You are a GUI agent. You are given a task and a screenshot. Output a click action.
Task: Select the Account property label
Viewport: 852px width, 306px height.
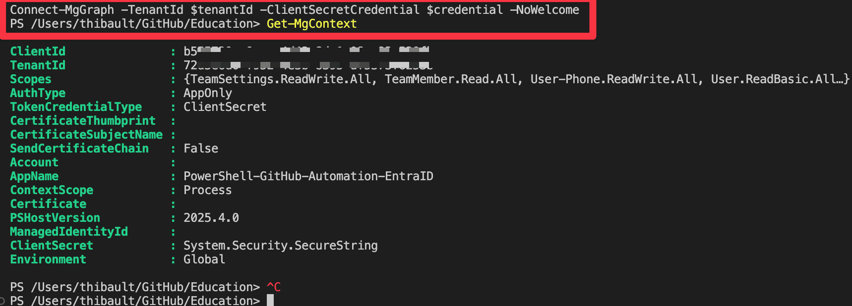tap(34, 162)
